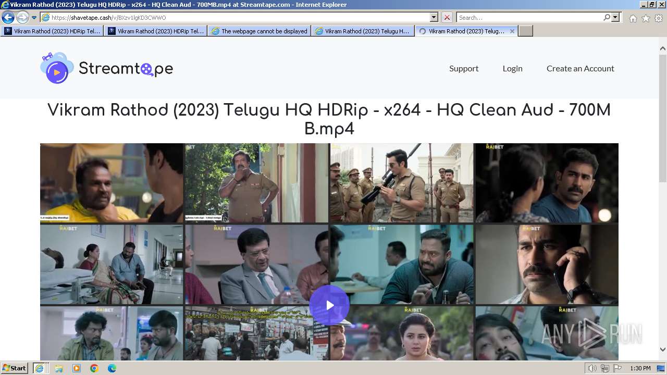Viewport: 667px width, 375px height.
Task: Open the recent pages dropdown arrow
Action: click(x=34, y=17)
